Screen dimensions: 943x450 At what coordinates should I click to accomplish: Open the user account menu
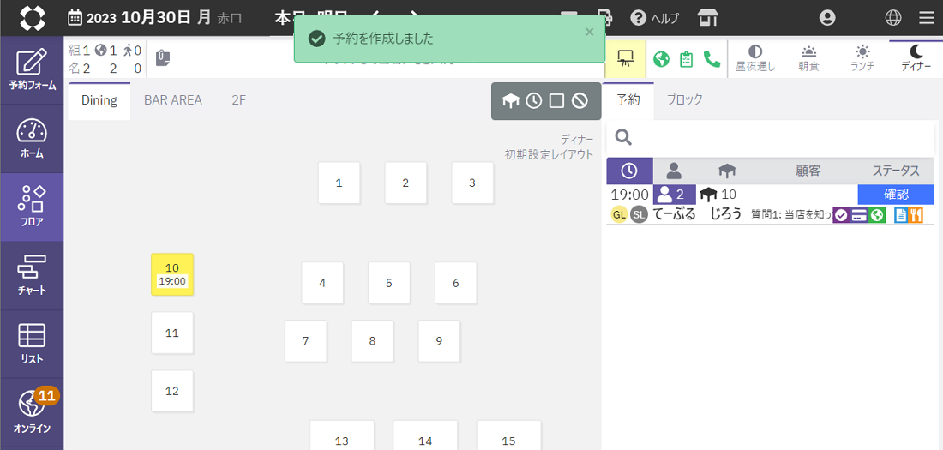pyautogui.click(x=827, y=18)
